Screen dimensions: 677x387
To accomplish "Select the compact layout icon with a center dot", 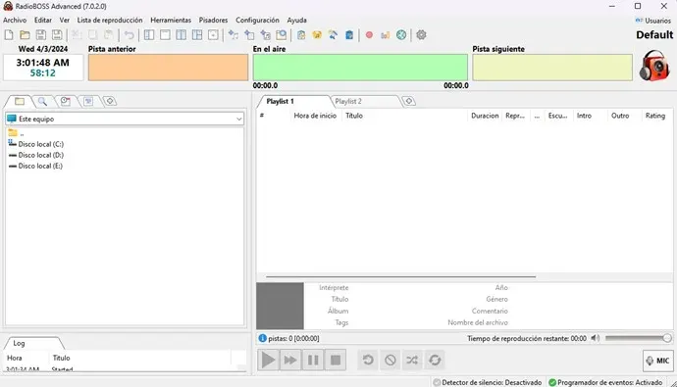I will pyautogui.click(x=213, y=35).
